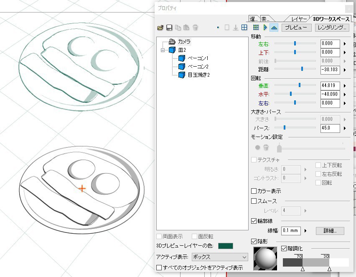Screen dimensions: 356x277
Task: Click the four-pane window layout icon
Action: [244, 27]
